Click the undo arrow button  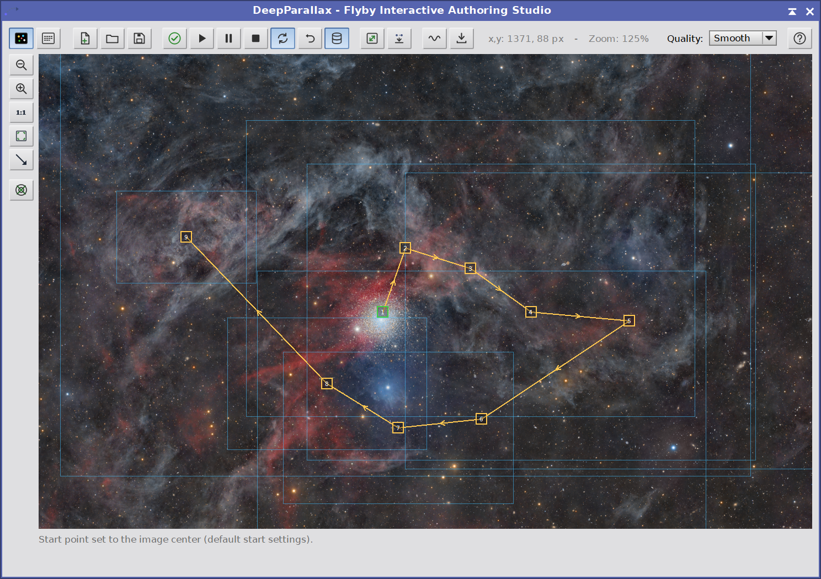point(310,39)
